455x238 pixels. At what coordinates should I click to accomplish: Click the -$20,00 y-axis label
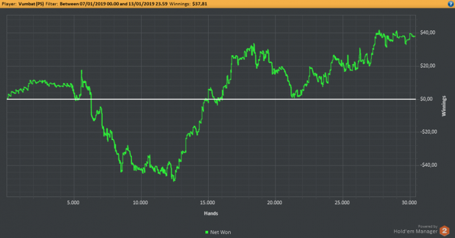coord(428,132)
